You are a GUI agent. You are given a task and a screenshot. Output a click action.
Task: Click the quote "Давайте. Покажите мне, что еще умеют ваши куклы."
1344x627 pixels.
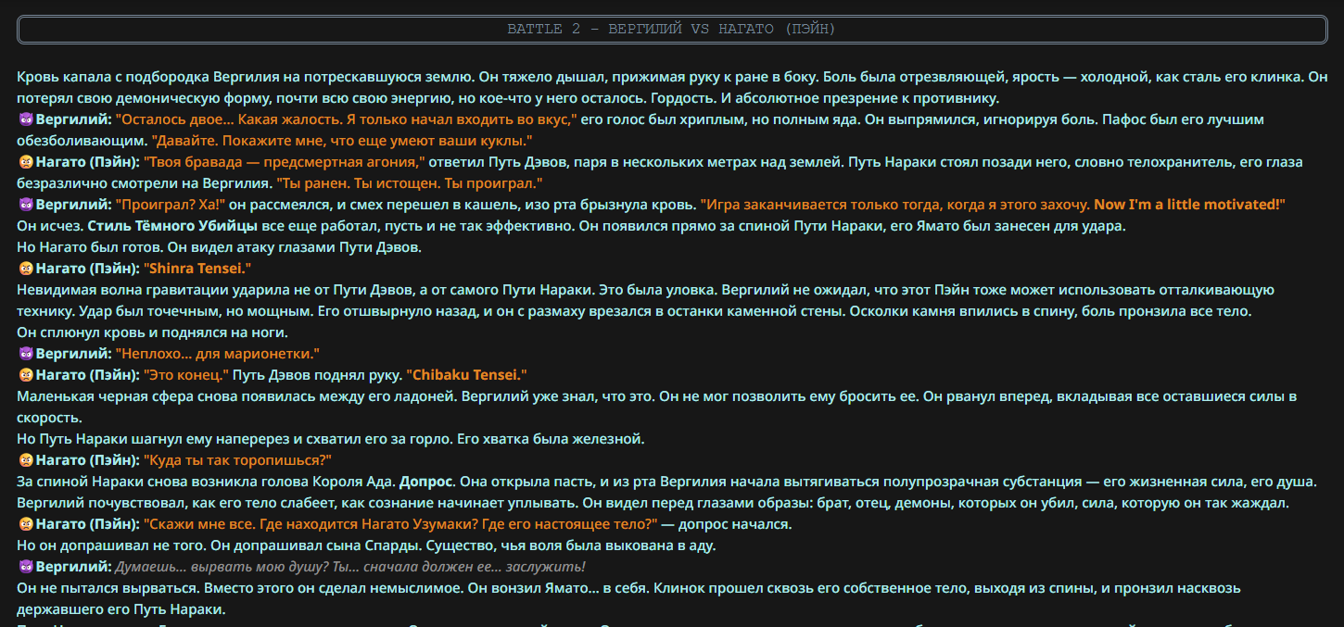(x=342, y=141)
